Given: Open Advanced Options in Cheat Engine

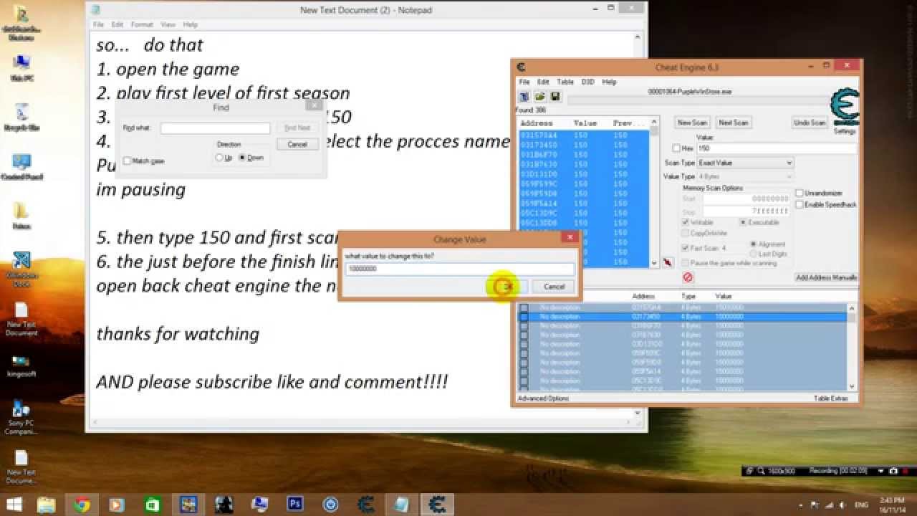Looking at the screenshot, I should (543, 398).
